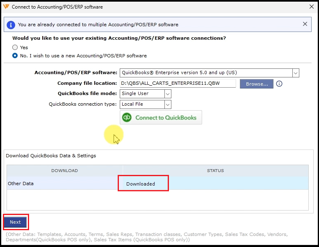Select No, use new Accounting software option
The height and width of the screenshot is (247, 319).
(x=15, y=56)
